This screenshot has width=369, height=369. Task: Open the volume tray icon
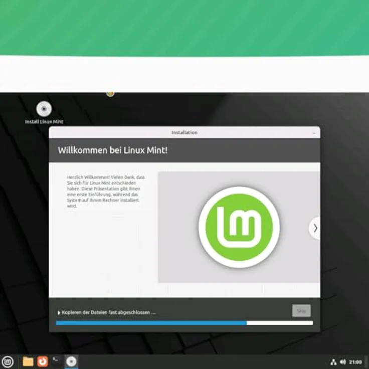[x=343, y=362]
